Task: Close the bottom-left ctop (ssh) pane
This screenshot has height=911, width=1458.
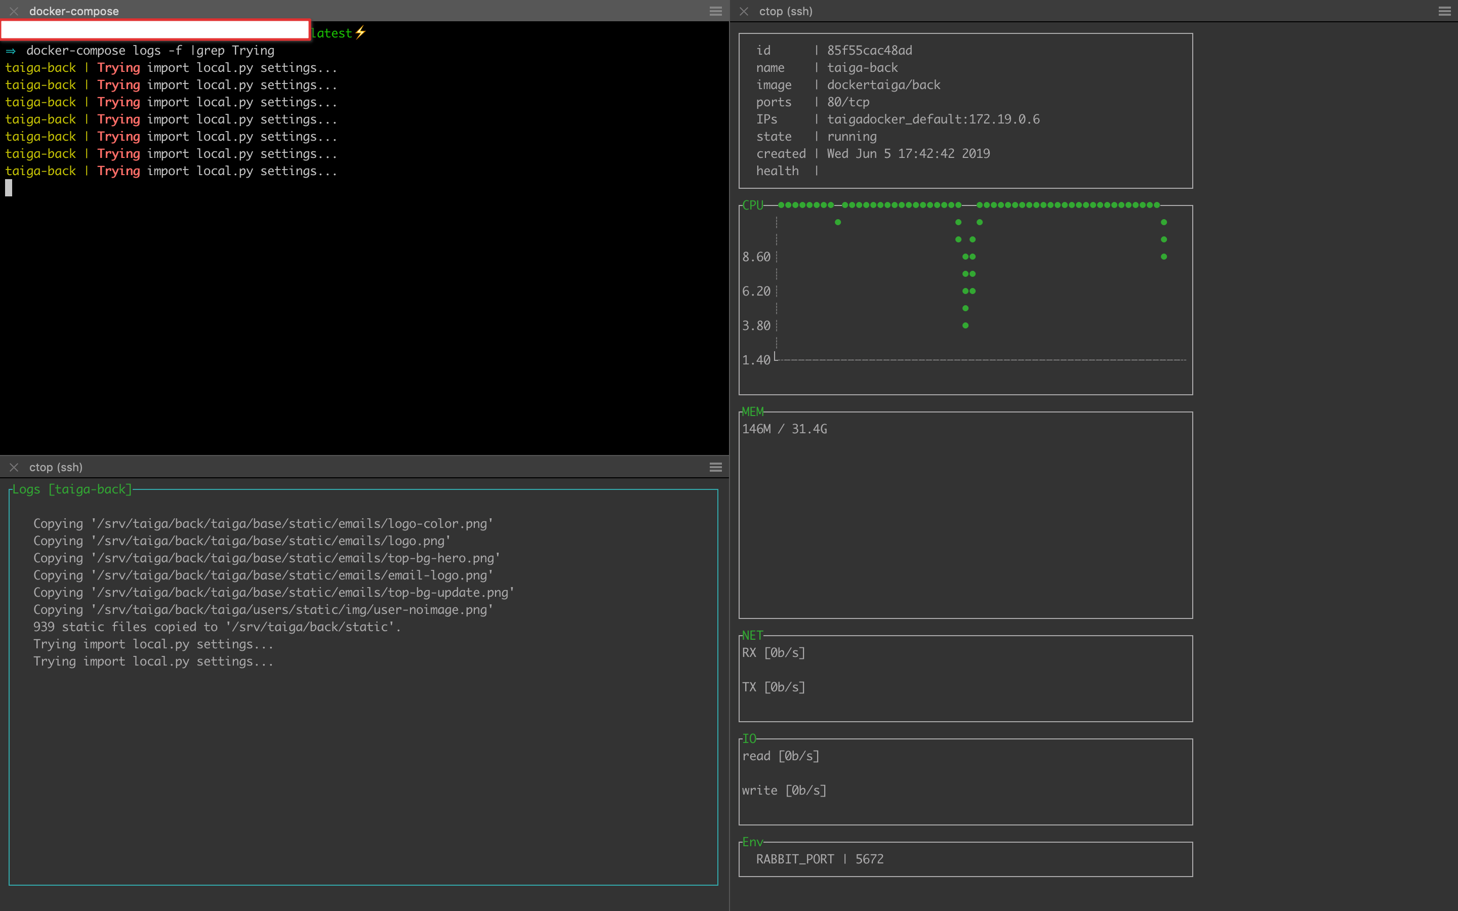Action: click(x=14, y=467)
